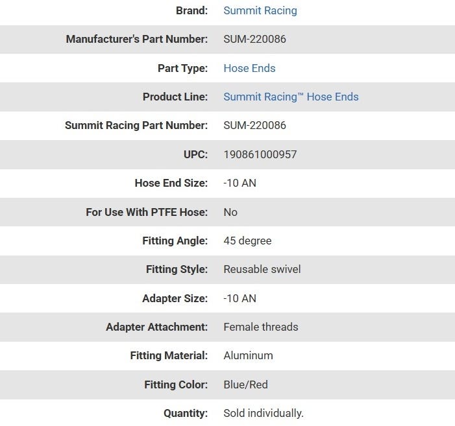Click the Quantity row label
Image resolution: width=455 pixels, height=426 pixels.
point(186,413)
